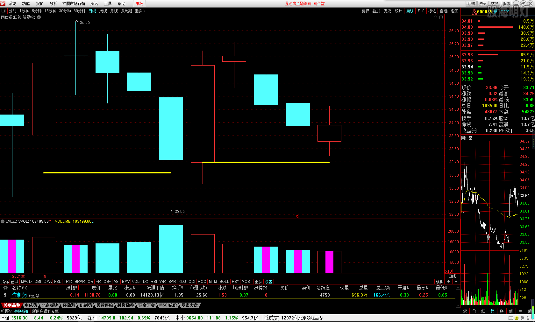Open the settings gear in quote list

click(x=5, y=288)
